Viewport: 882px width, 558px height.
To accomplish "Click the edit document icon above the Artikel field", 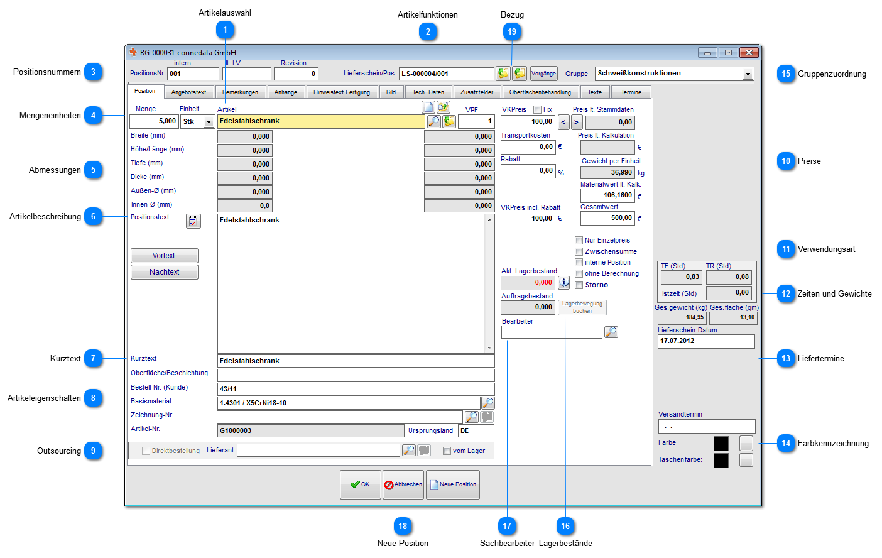I will (444, 107).
